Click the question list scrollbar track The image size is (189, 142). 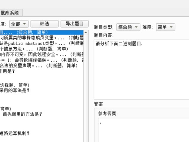click(x=86, y=88)
